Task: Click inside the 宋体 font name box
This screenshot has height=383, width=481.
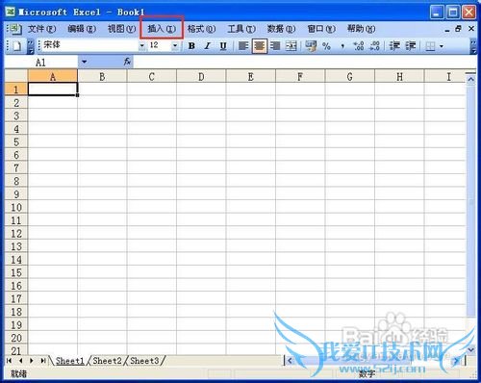Action: 89,45
